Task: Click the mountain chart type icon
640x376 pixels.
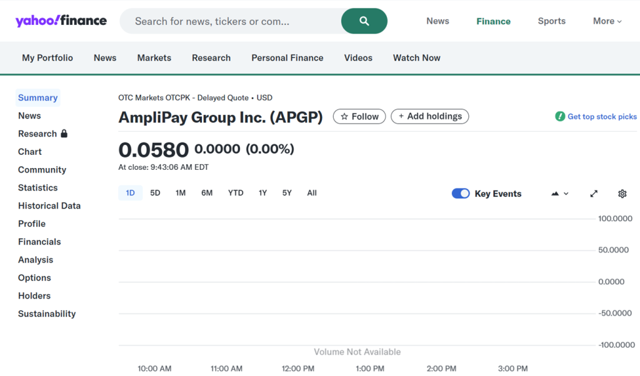Action: tap(555, 194)
